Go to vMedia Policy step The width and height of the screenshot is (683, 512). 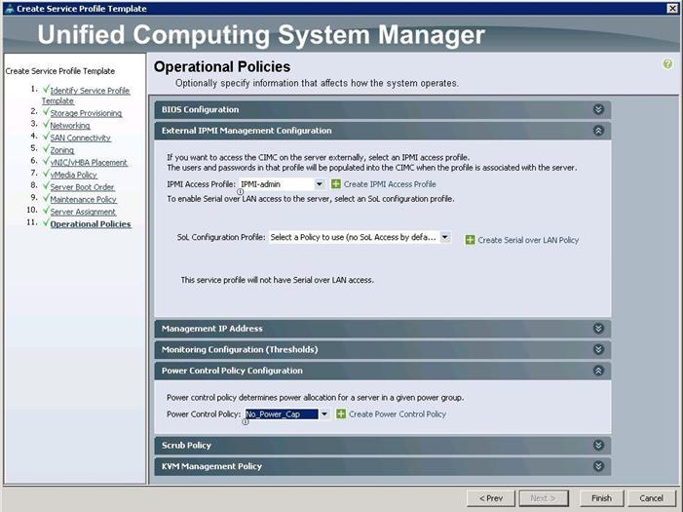(x=73, y=175)
